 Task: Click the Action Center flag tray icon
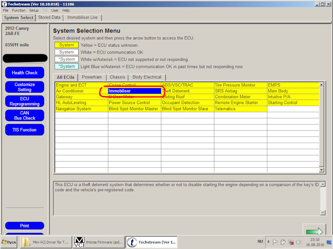pyautogui.click(x=275, y=242)
